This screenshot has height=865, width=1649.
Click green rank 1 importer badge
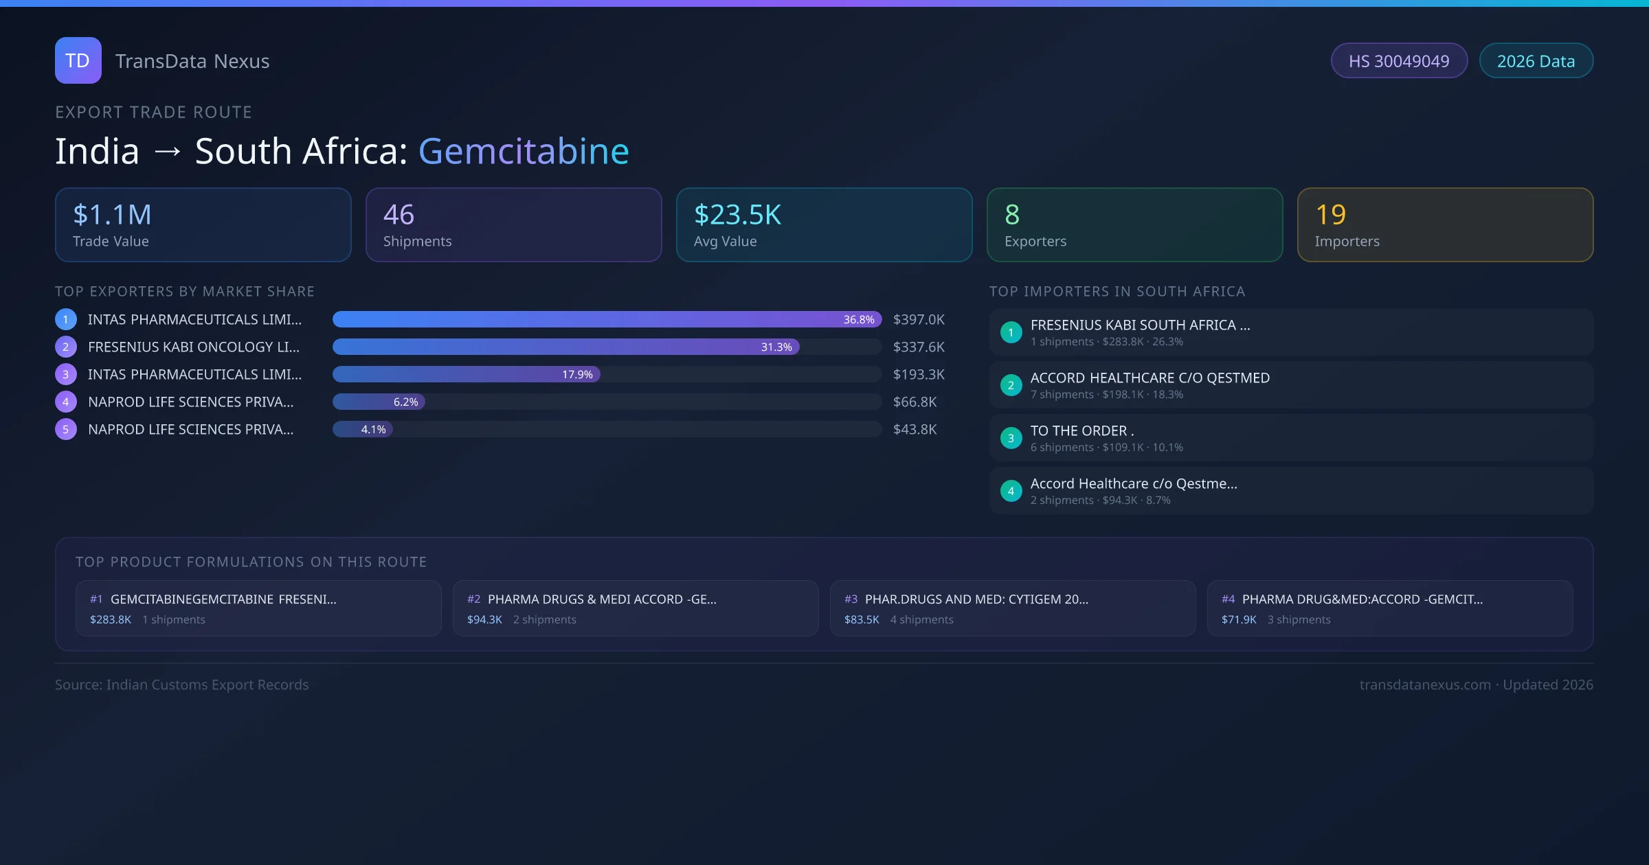[x=1011, y=332]
